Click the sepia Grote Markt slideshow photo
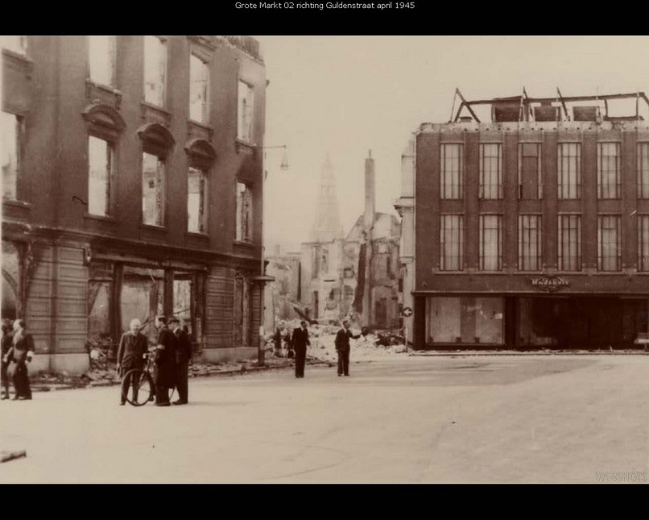649x520 pixels. click(x=324, y=260)
